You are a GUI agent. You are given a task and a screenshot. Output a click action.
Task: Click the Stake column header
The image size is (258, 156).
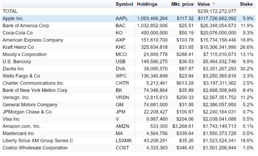click(x=246, y=4)
